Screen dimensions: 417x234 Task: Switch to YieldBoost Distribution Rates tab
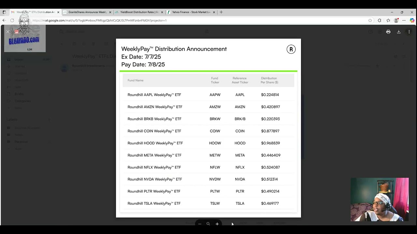tap(139, 12)
